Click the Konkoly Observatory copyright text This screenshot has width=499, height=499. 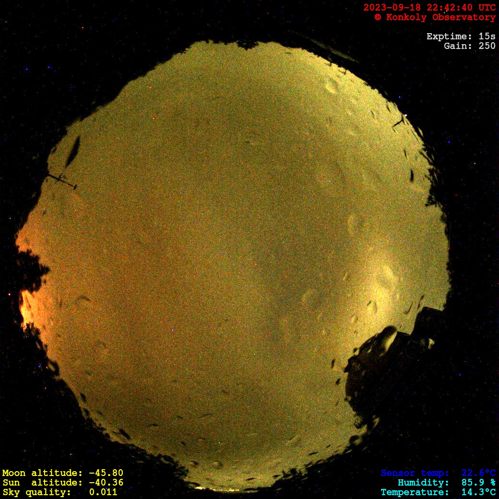(435, 17)
